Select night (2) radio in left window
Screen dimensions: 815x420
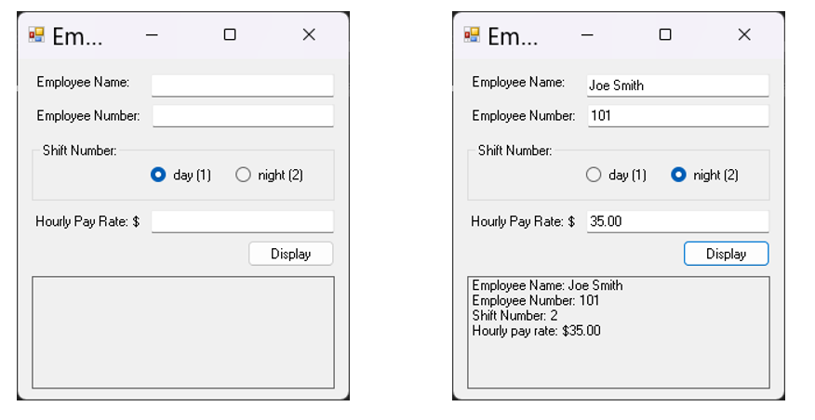pyautogui.click(x=269, y=175)
